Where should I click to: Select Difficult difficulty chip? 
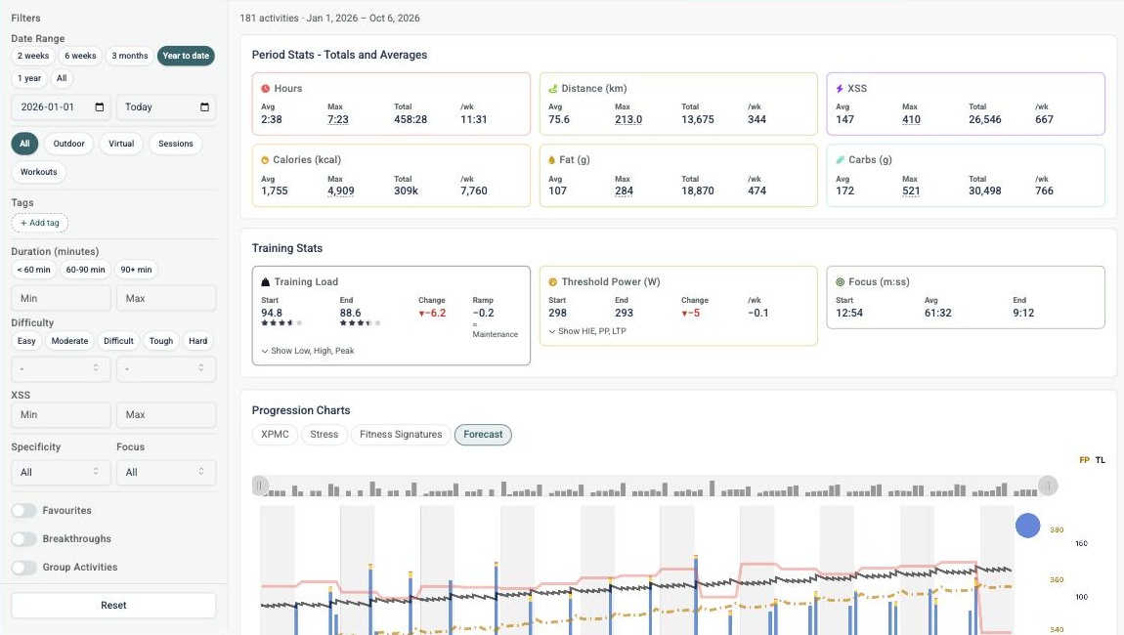tap(118, 341)
